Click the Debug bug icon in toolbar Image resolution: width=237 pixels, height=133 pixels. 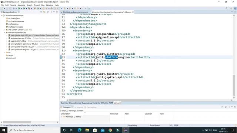pos(14,8)
